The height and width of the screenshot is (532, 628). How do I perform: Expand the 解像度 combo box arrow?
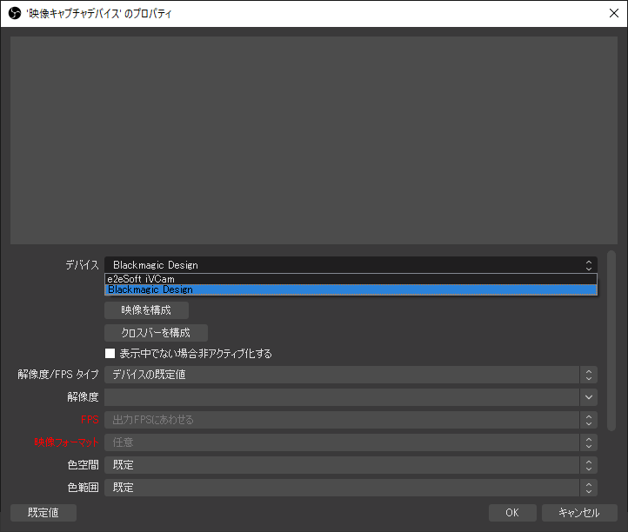click(588, 397)
